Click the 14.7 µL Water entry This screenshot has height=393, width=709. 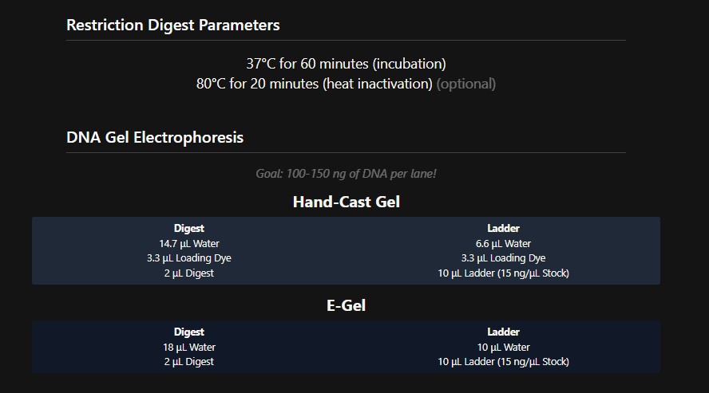pos(189,243)
